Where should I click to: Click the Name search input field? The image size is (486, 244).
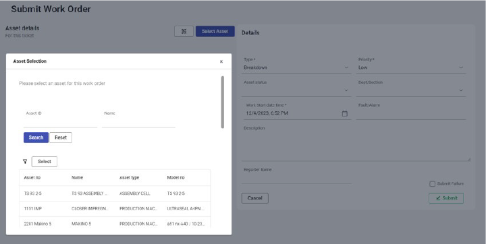click(x=138, y=122)
